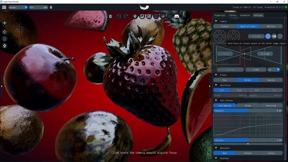Click the 0.836 focus distance field

(x=256, y=70)
